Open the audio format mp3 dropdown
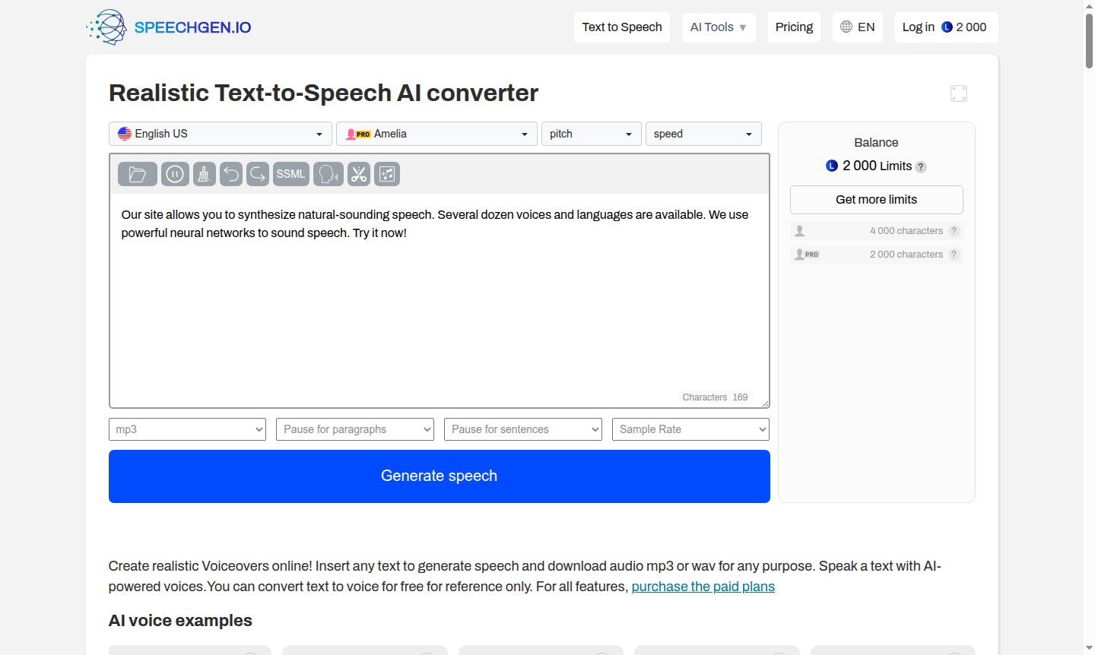This screenshot has height=655, width=1095. point(186,429)
